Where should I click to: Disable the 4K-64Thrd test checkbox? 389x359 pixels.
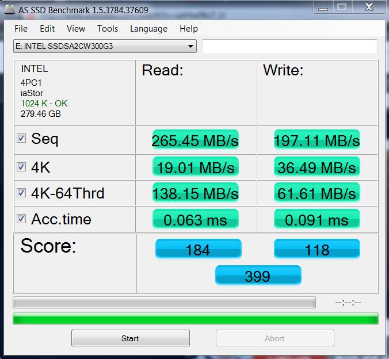click(21, 193)
